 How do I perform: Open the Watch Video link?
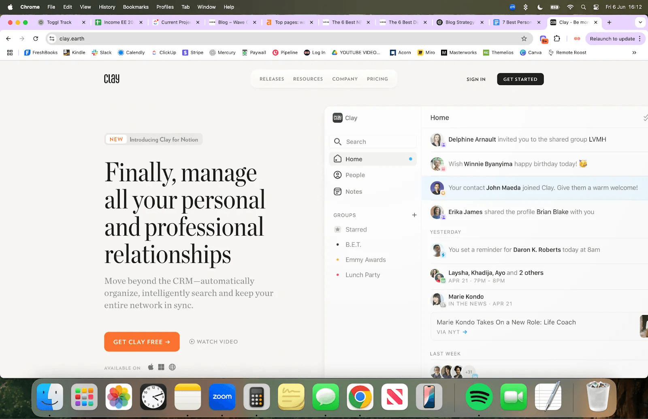tap(213, 342)
